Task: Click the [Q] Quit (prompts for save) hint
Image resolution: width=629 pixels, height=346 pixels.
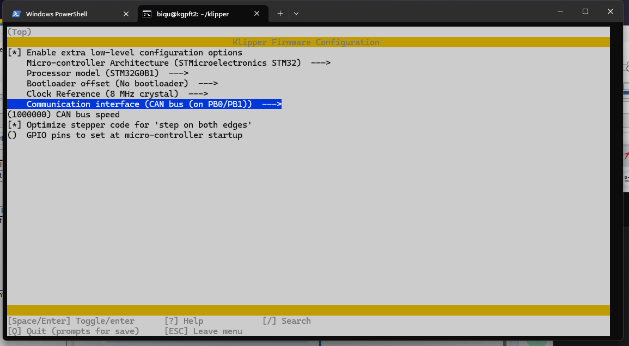Action: coord(74,331)
